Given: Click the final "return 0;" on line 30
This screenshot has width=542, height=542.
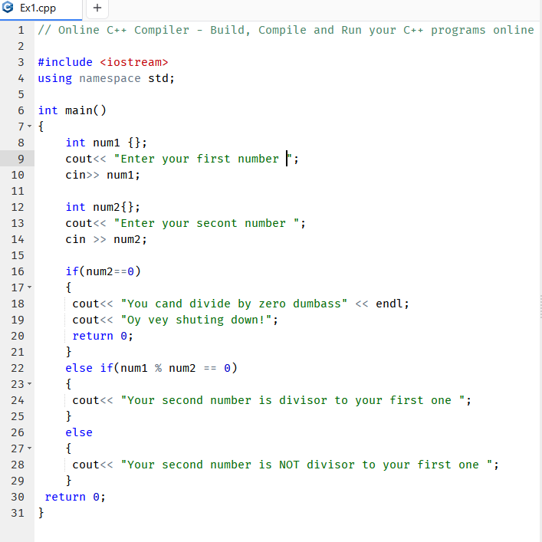Looking at the screenshot, I should 74,497.
